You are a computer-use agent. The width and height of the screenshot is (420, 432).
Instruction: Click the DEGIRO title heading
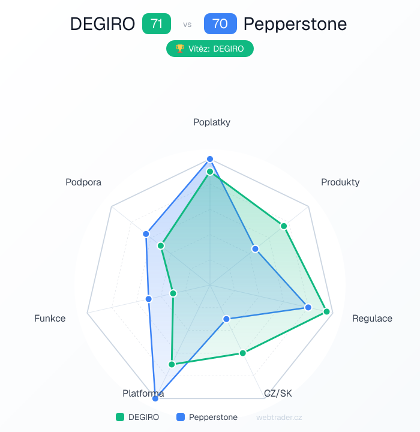tap(102, 25)
